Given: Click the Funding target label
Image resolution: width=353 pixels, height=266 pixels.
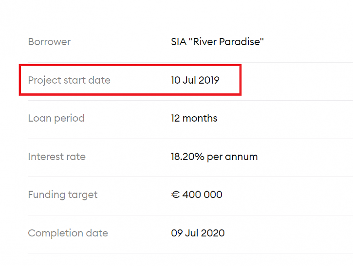Looking at the screenshot, I should (x=63, y=195).
